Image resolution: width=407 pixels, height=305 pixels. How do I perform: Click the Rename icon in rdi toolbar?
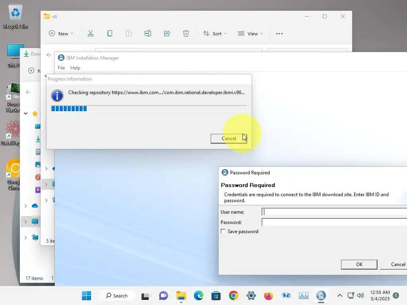click(x=148, y=33)
